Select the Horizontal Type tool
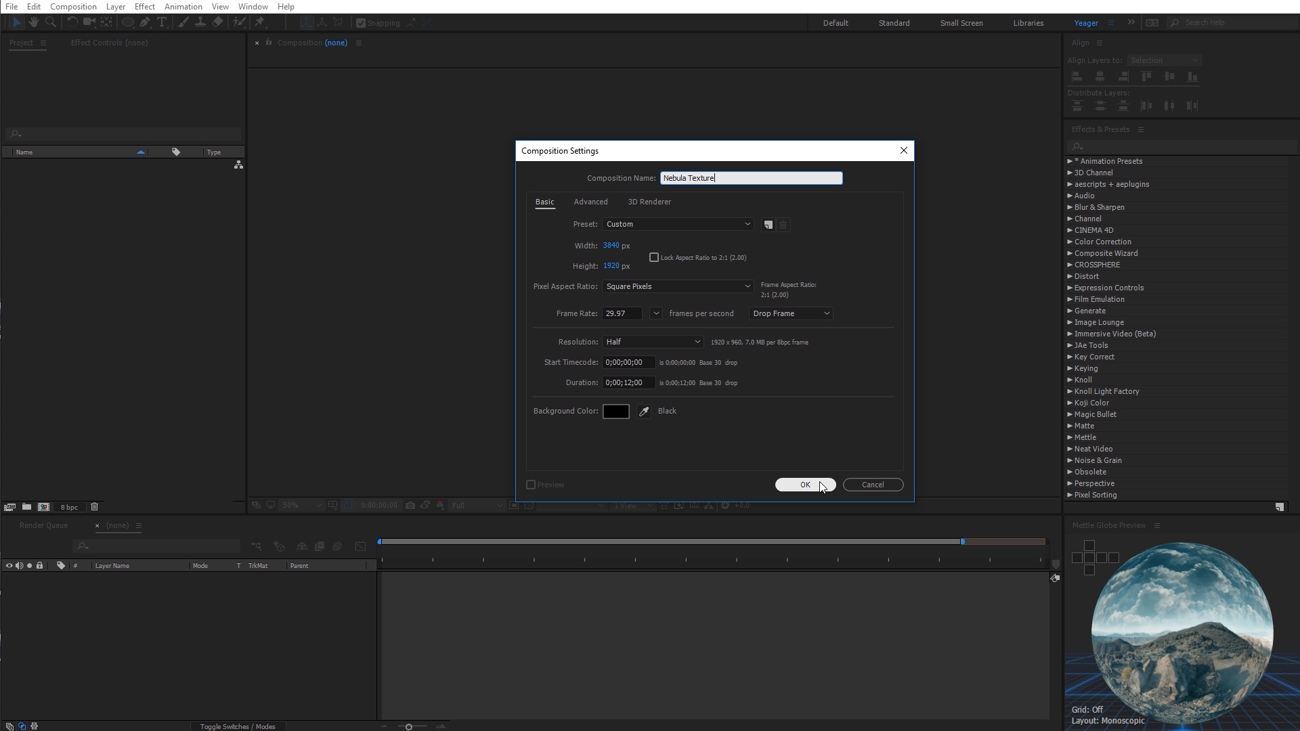The width and height of the screenshot is (1300, 731). click(x=161, y=22)
